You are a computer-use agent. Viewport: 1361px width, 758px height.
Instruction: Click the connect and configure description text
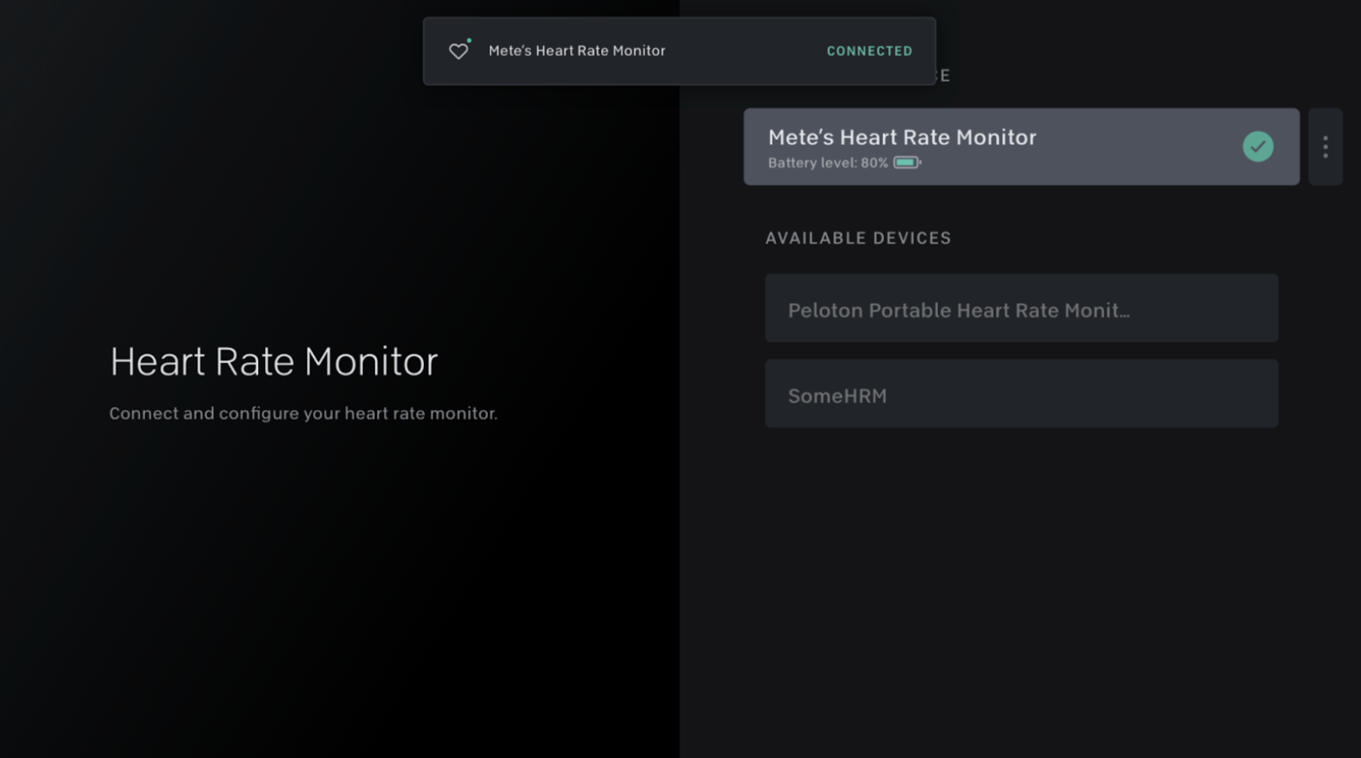pyautogui.click(x=303, y=414)
